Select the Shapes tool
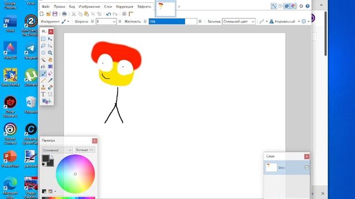Image resolution: width=355 pixels, height=199 pixels. click(x=47, y=101)
